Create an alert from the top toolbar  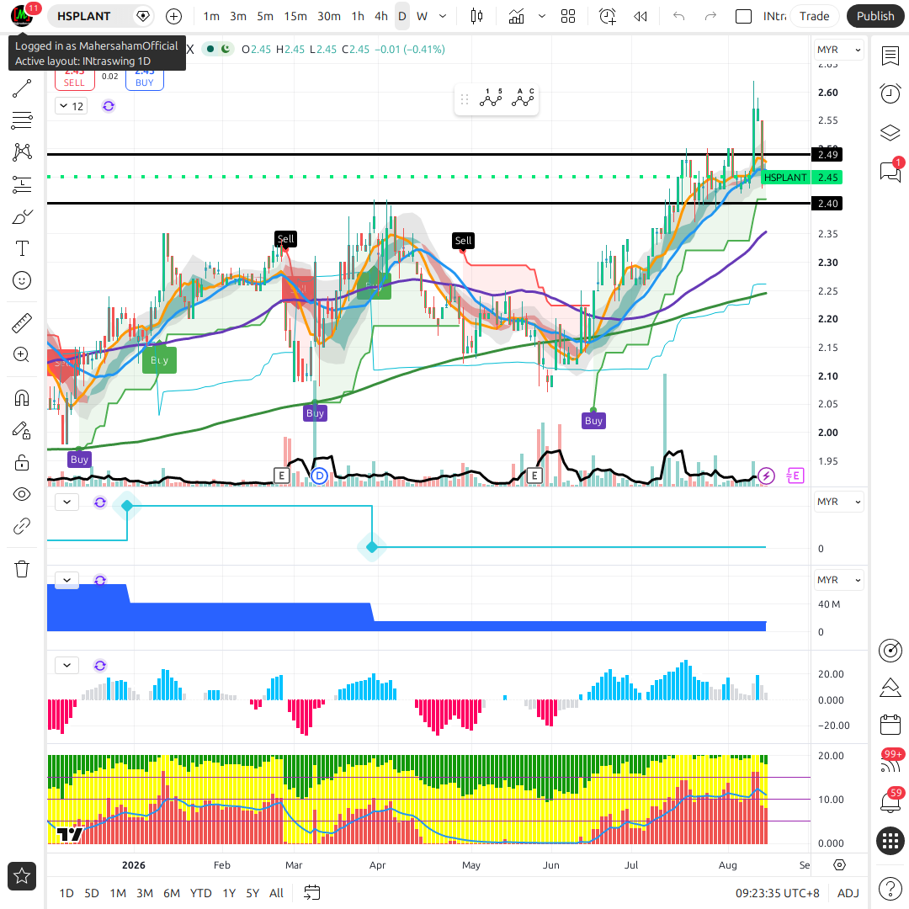[608, 16]
